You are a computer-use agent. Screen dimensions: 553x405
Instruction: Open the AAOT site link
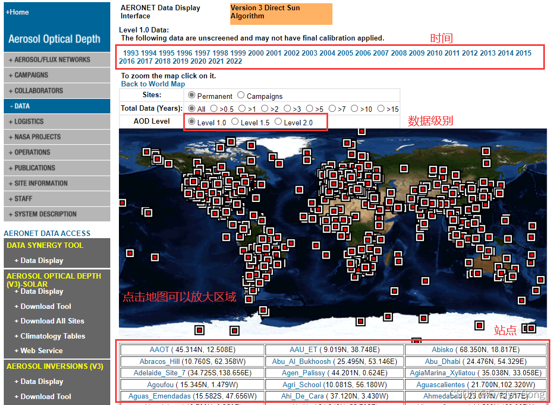pyautogui.click(x=159, y=350)
